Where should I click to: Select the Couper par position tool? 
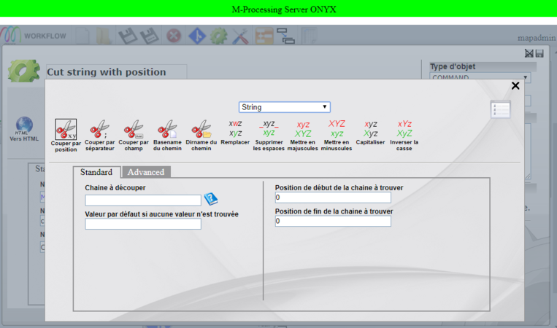(66, 130)
